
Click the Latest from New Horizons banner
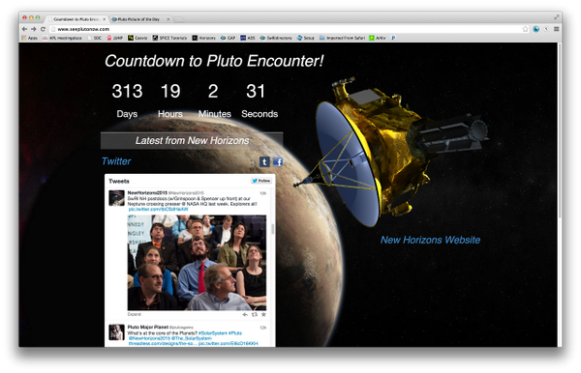pyautogui.click(x=192, y=140)
